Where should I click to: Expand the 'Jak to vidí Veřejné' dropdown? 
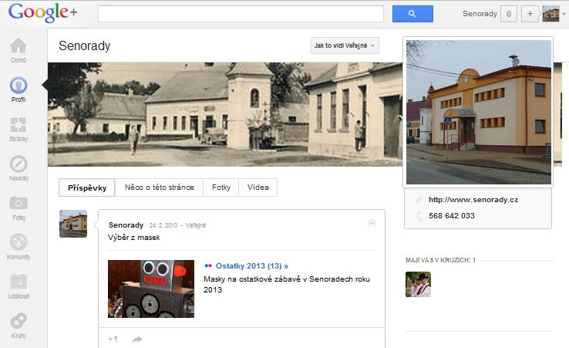(345, 46)
